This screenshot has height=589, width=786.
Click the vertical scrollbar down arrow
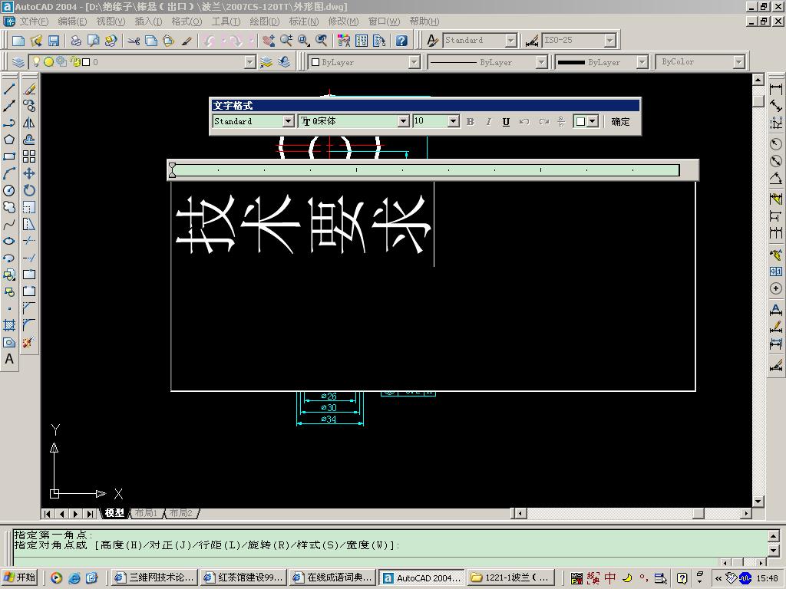click(x=758, y=502)
